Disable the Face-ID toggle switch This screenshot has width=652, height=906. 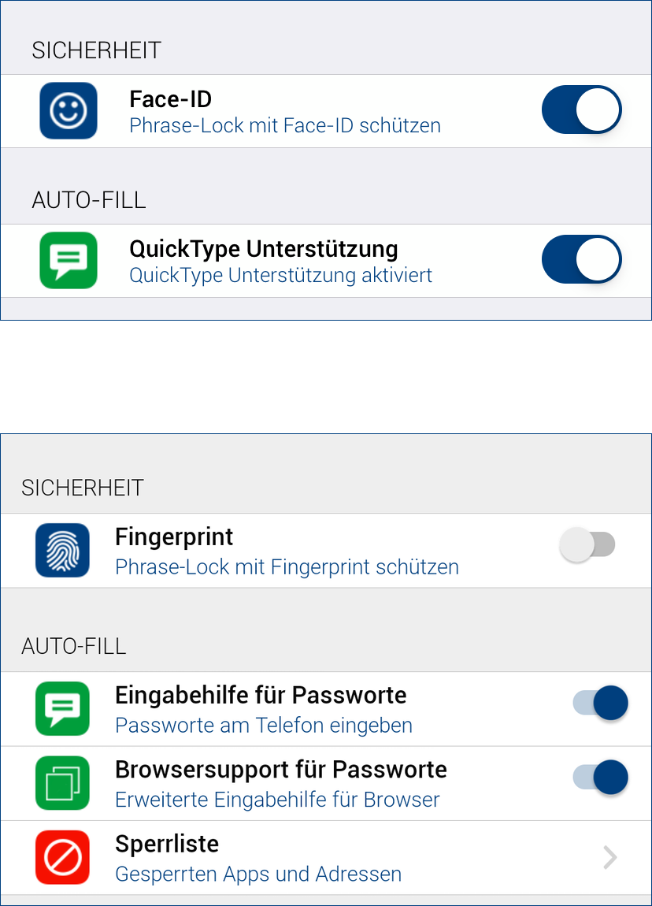coord(581,110)
